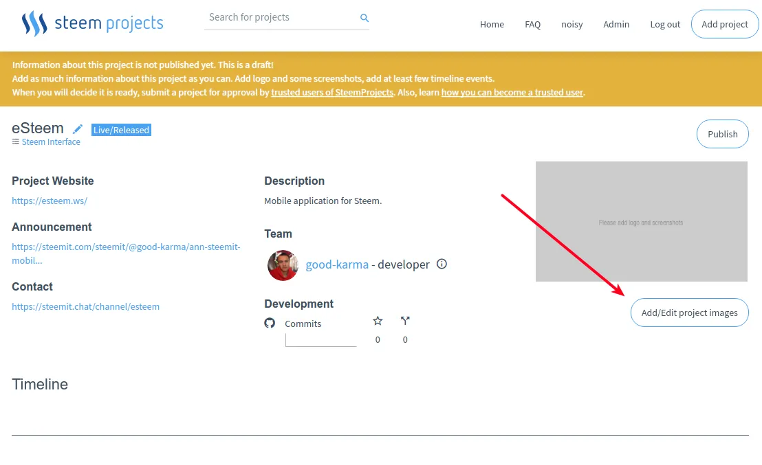Click the forks icon under Development
Image resolution: width=762 pixels, height=465 pixels.
point(405,321)
